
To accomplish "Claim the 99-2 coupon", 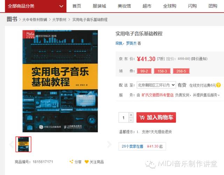I will tap(144, 71).
